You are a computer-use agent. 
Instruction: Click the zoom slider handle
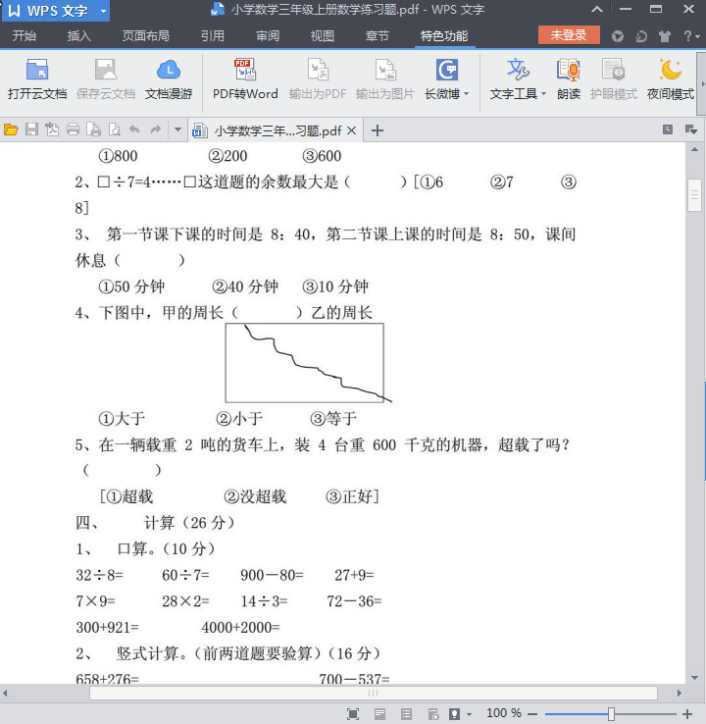(x=611, y=714)
